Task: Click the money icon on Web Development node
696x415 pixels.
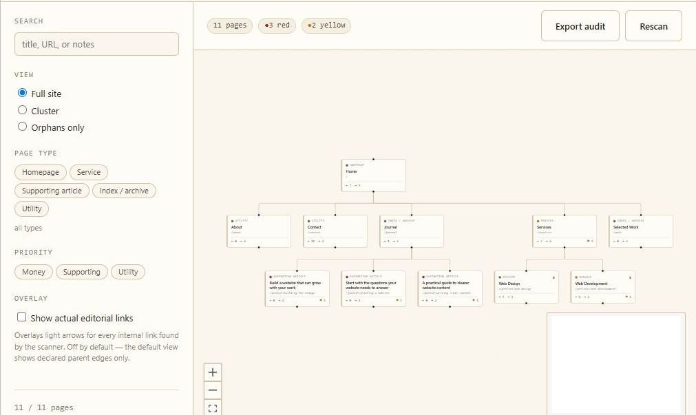Action: point(630,277)
